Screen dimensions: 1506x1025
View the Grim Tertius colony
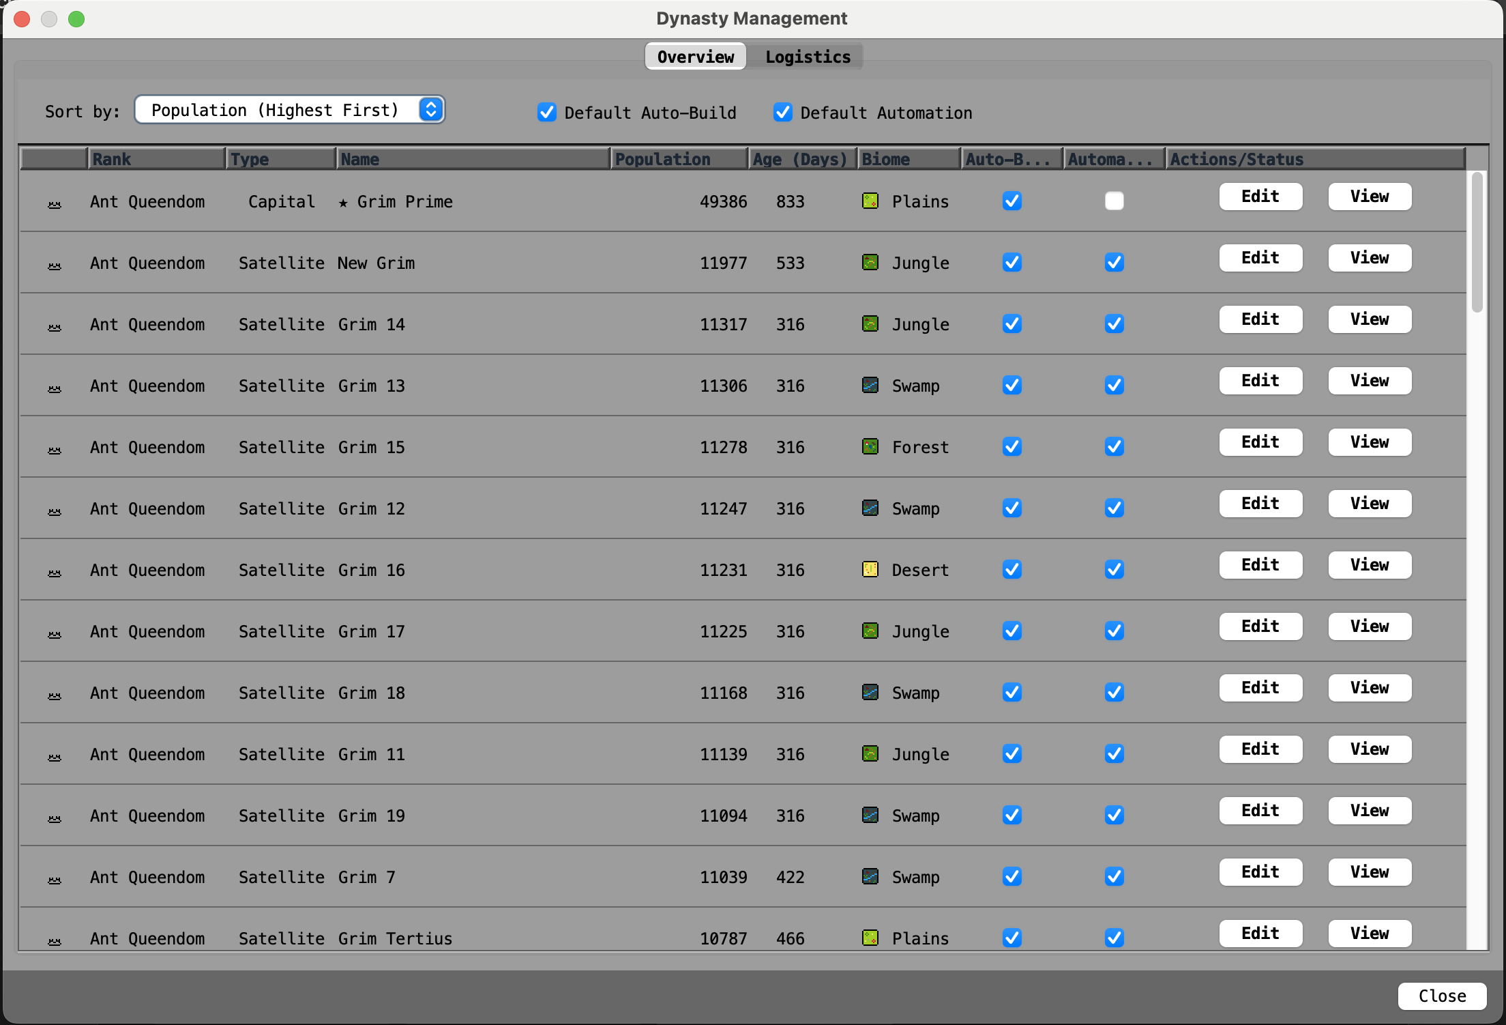pyautogui.click(x=1369, y=933)
